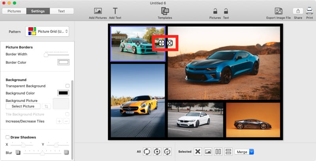
Task: Toggle the Tile Background Picture checkbox
Action: point(67,114)
